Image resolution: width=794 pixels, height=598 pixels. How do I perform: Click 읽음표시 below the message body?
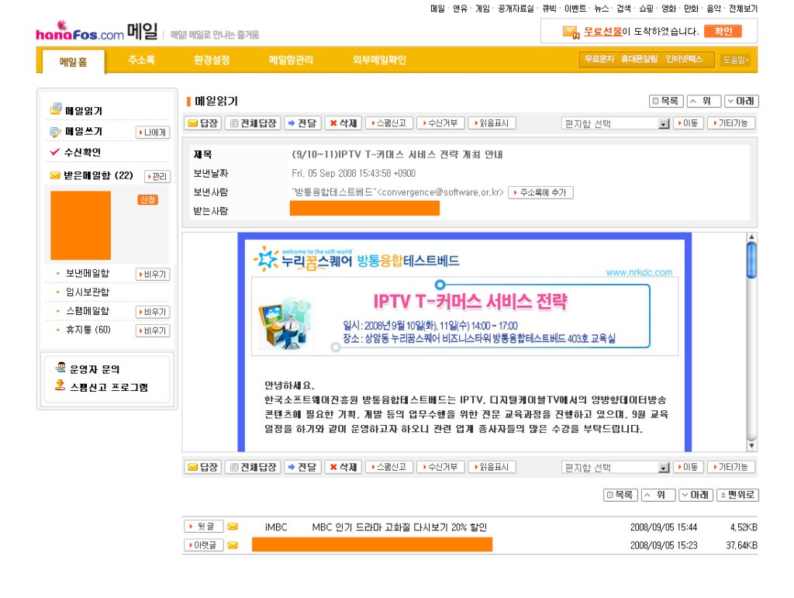492,467
